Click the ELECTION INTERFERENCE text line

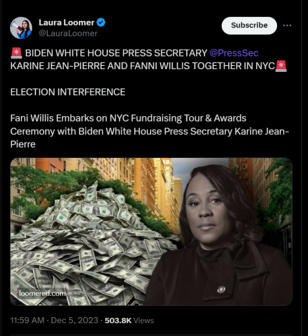pyautogui.click(x=68, y=92)
